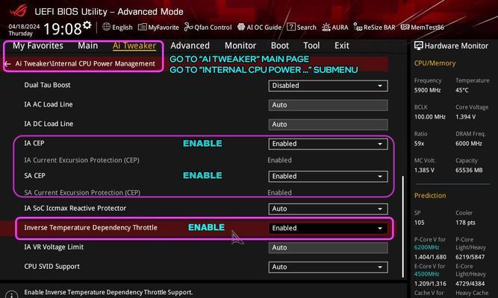Select the CPU SVID Support label

point(52,267)
